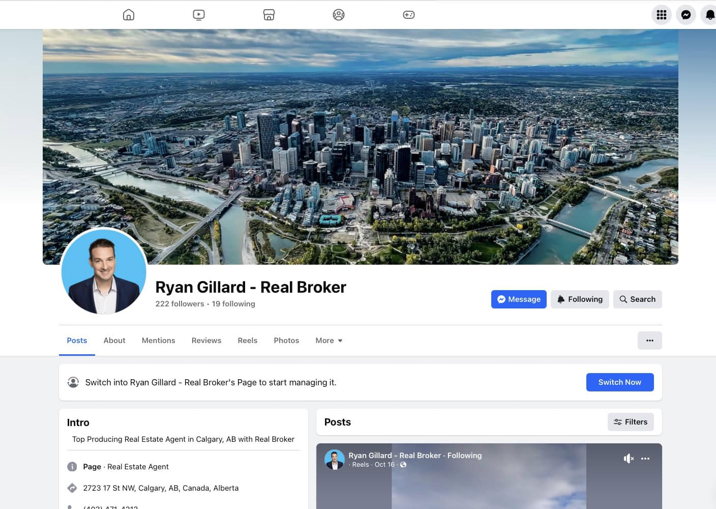
Task: Open the reel post options three dots
Action: [x=645, y=459]
